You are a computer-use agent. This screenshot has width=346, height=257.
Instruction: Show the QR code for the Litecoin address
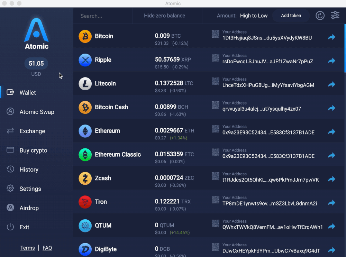tap(216, 81)
